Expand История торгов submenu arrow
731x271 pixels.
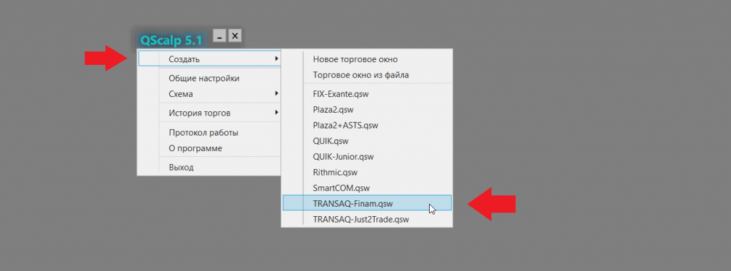tap(276, 113)
